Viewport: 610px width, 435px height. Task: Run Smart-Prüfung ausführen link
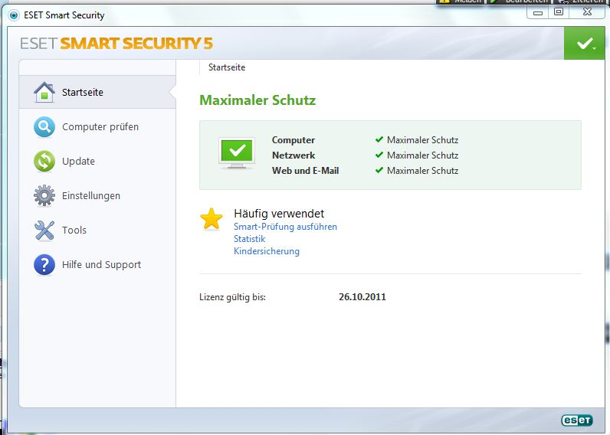(x=285, y=227)
